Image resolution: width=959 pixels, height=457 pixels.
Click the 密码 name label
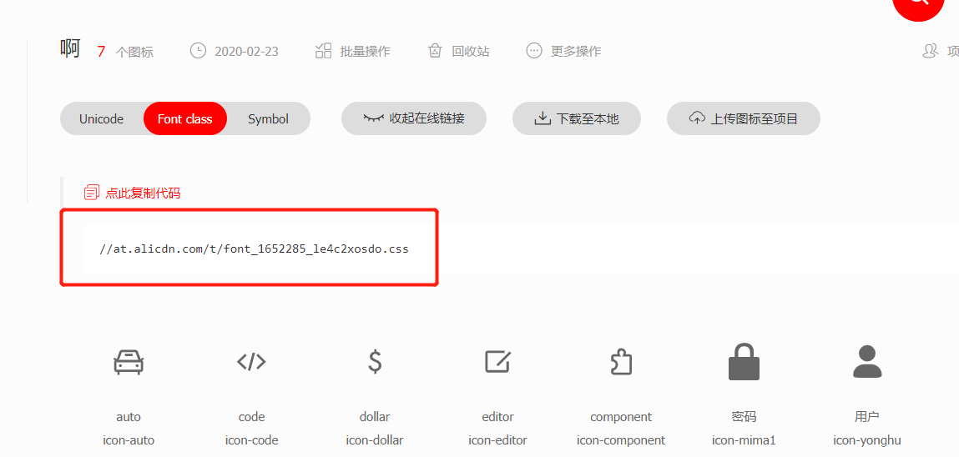pos(744,417)
